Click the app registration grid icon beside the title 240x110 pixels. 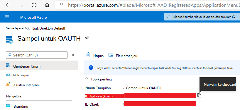point(9,40)
